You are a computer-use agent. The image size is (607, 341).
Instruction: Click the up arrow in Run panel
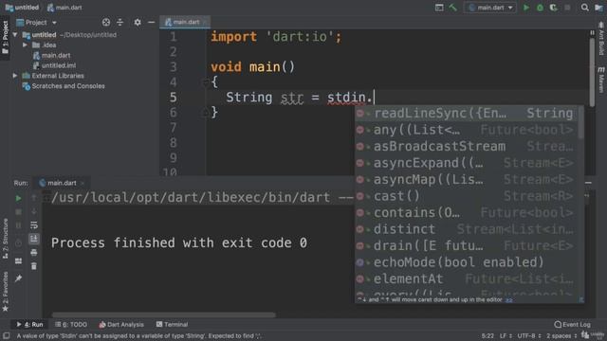(34, 198)
